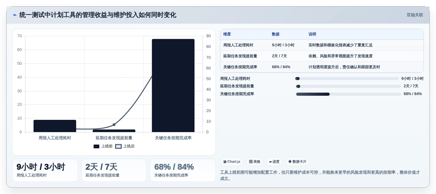This screenshot has height=194, width=436.
Task: Click the description 实时数据和模板化报表减少了重复汇总
Action: (341, 45)
